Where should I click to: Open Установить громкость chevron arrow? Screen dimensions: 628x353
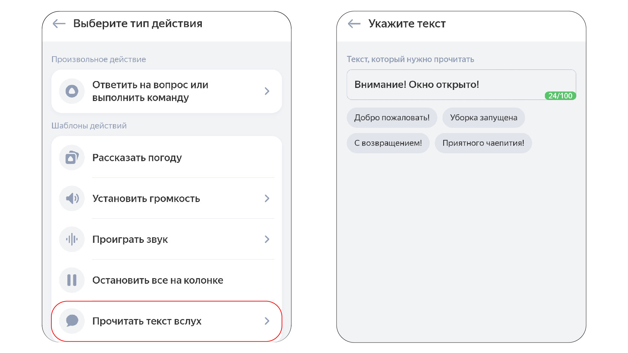pos(267,198)
